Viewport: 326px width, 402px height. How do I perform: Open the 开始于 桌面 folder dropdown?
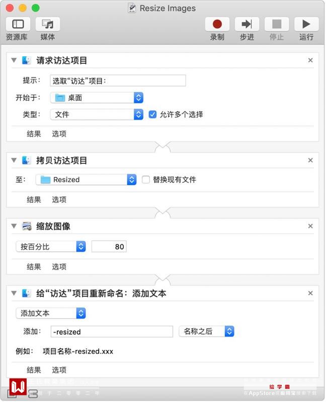point(97,98)
